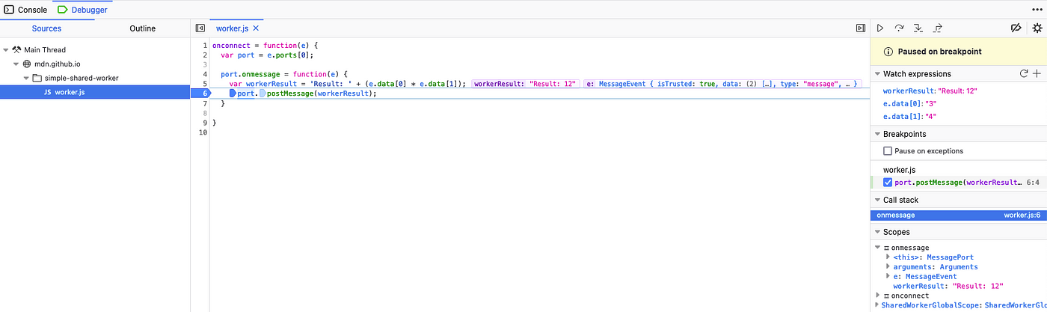Select worker.js in the sources tree

pos(95,92)
